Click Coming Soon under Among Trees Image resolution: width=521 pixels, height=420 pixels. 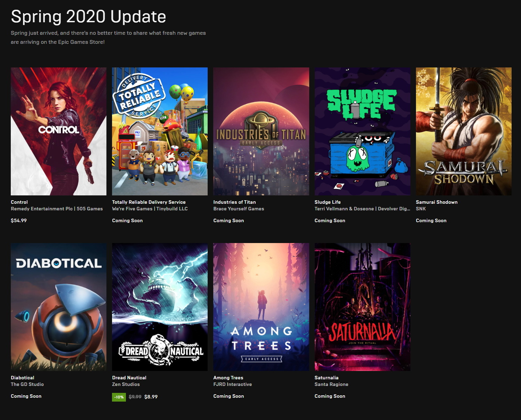tap(229, 396)
